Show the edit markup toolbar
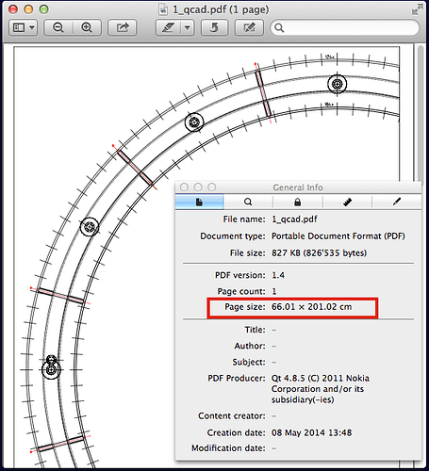Screen dimensions: 429x471 249,27
